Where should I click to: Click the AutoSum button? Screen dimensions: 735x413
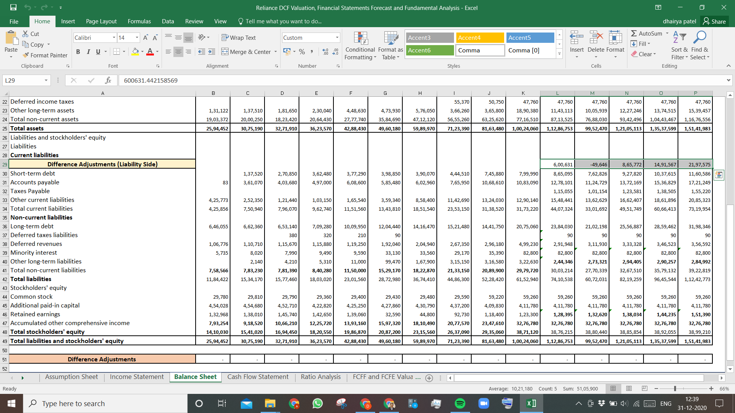[647, 33]
